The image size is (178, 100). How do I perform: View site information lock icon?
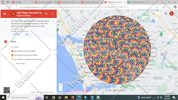pos(16,7)
